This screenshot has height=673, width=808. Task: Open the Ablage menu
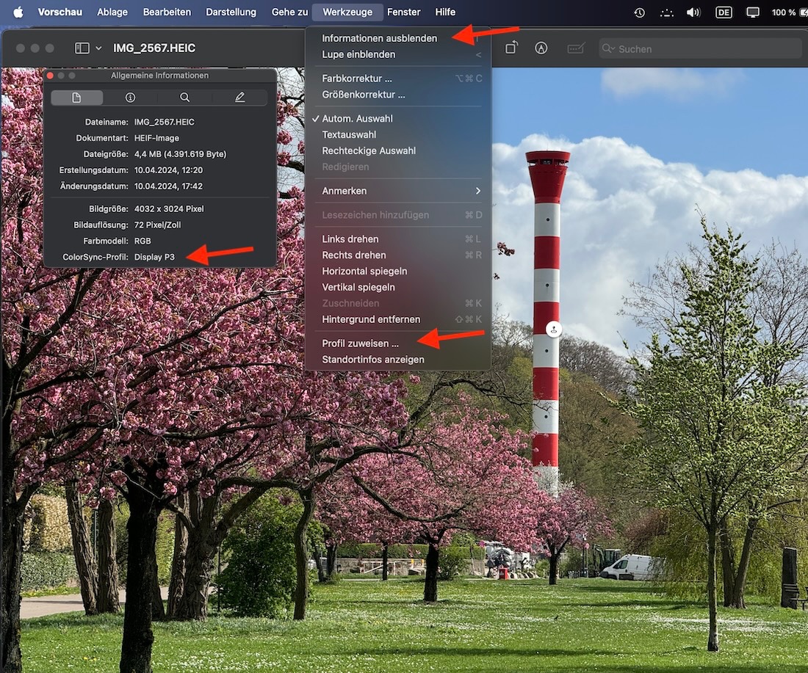coord(112,12)
